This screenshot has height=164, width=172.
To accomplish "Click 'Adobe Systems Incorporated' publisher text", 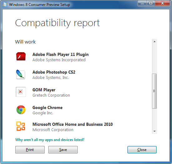I will point(59,60).
